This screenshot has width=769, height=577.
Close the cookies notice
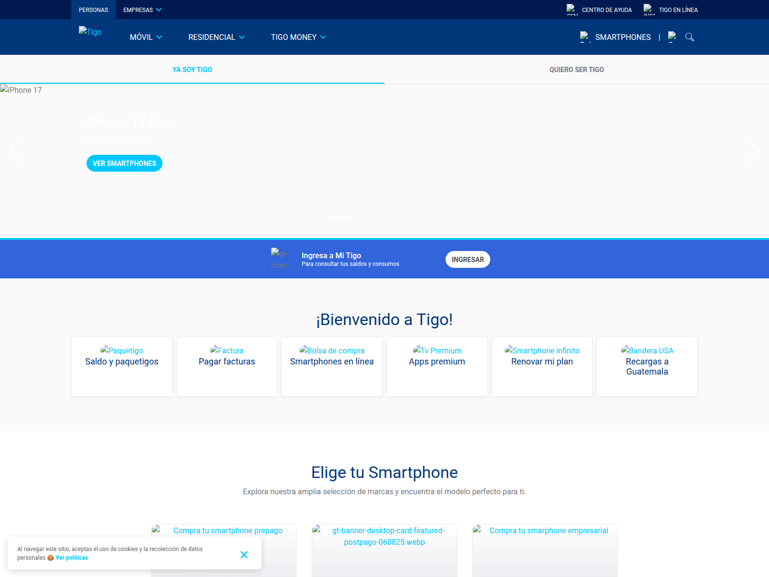244,555
